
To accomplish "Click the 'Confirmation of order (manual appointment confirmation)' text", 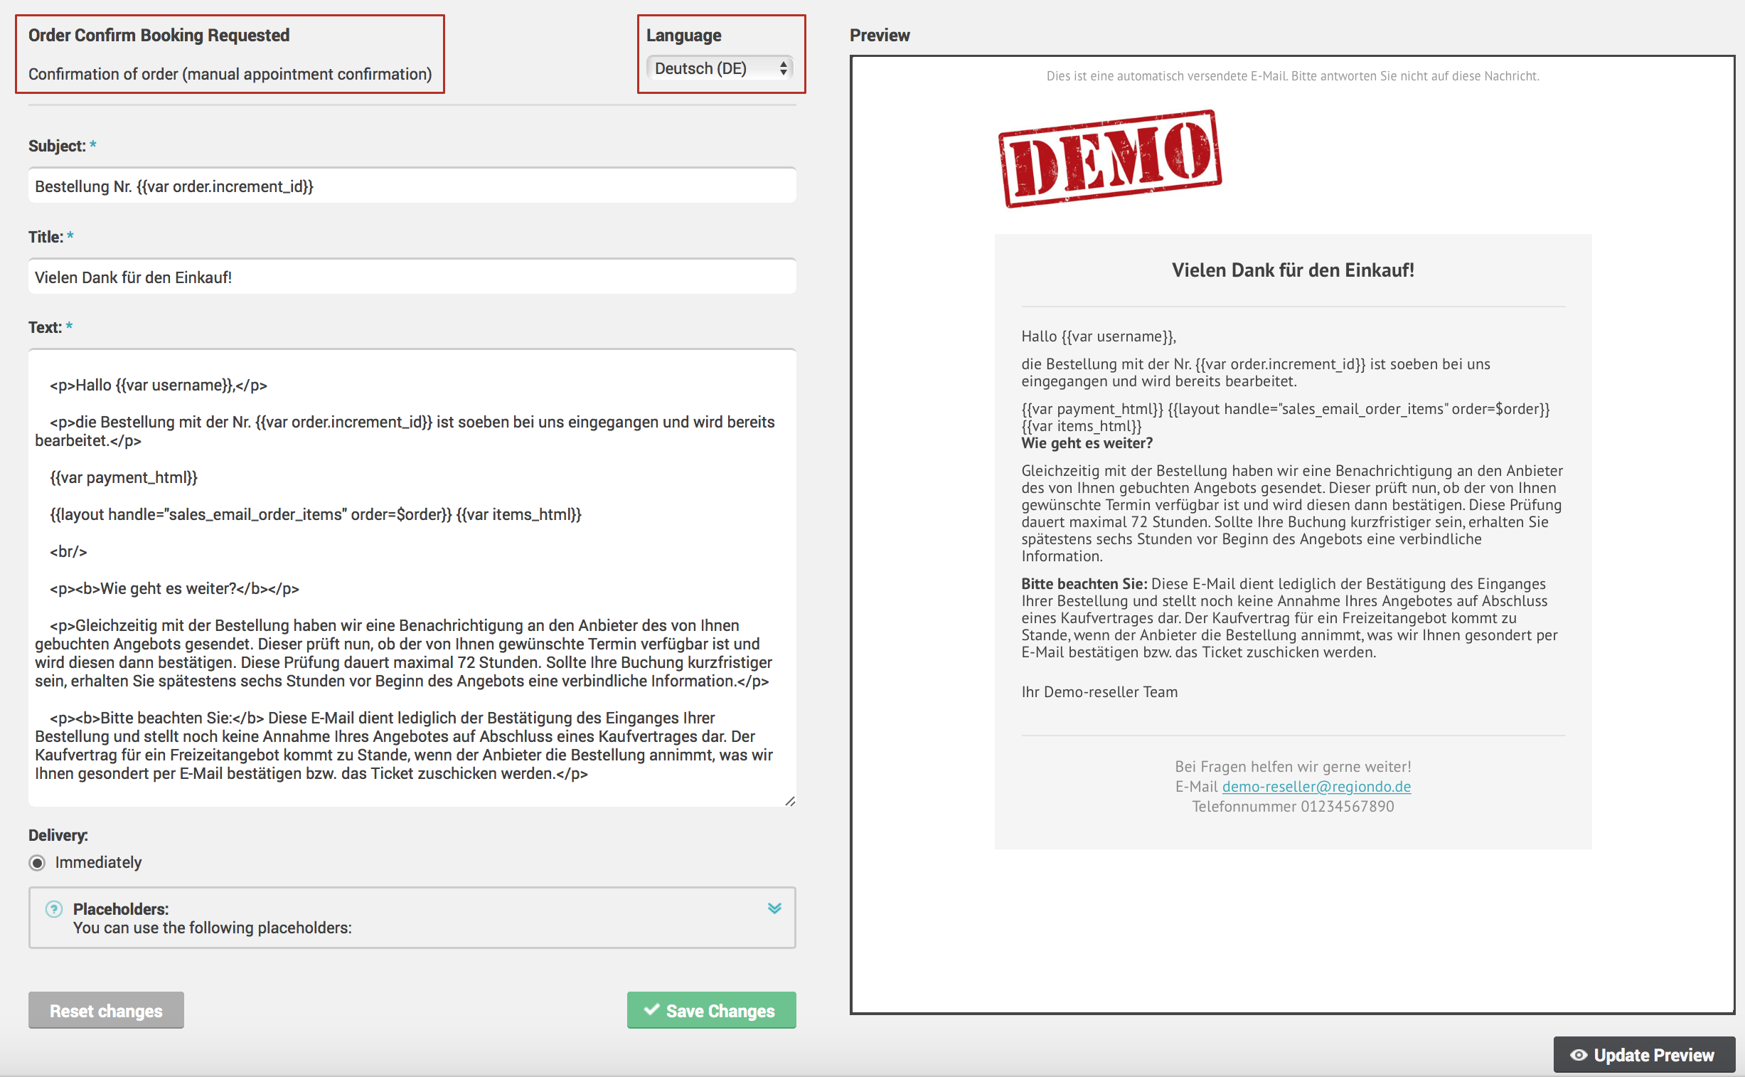I will point(230,74).
